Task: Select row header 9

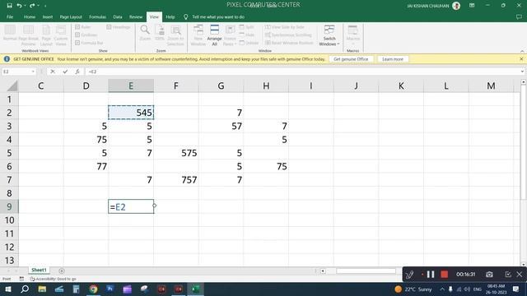Action: point(9,206)
